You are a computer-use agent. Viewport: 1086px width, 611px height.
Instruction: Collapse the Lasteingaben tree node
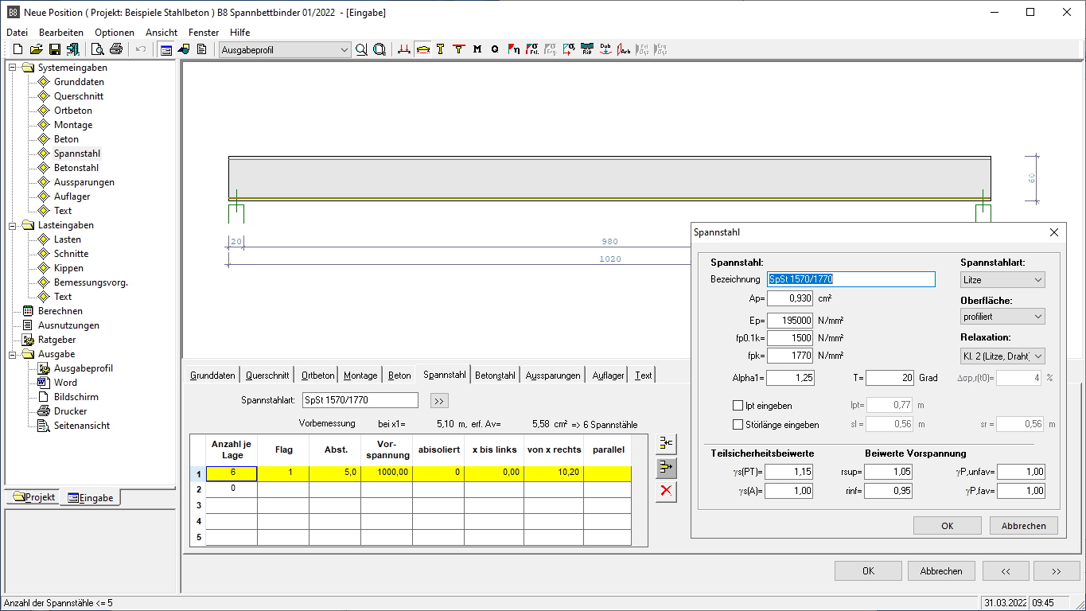[x=14, y=225]
